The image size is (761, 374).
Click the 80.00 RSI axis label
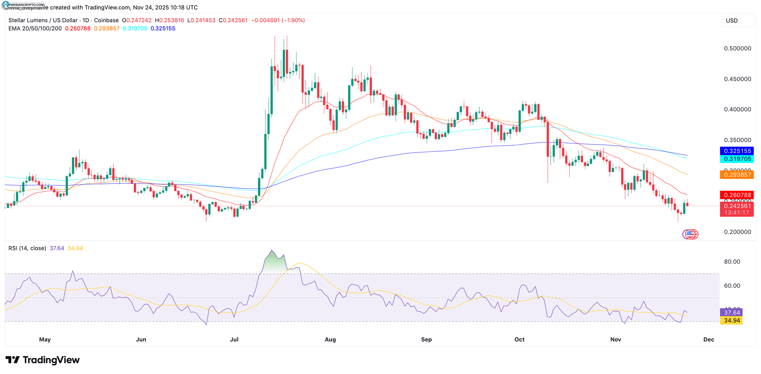(x=732, y=262)
